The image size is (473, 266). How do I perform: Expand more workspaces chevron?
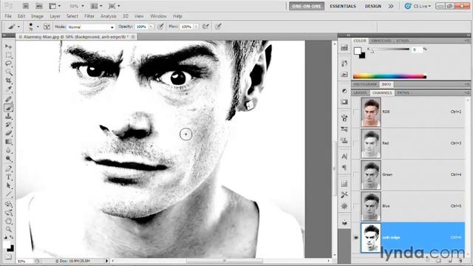pyautogui.click(x=391, y=6)
